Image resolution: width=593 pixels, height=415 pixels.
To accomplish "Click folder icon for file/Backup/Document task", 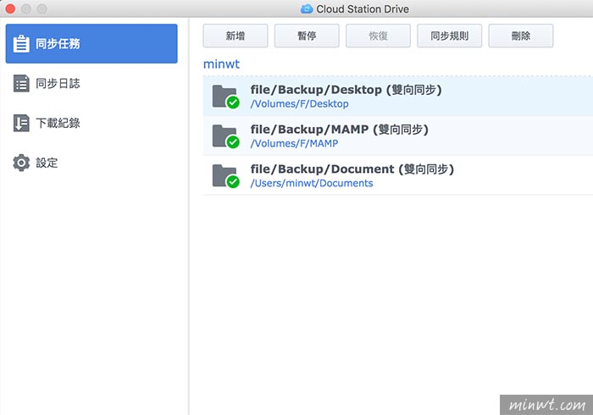I will [225, 176].
